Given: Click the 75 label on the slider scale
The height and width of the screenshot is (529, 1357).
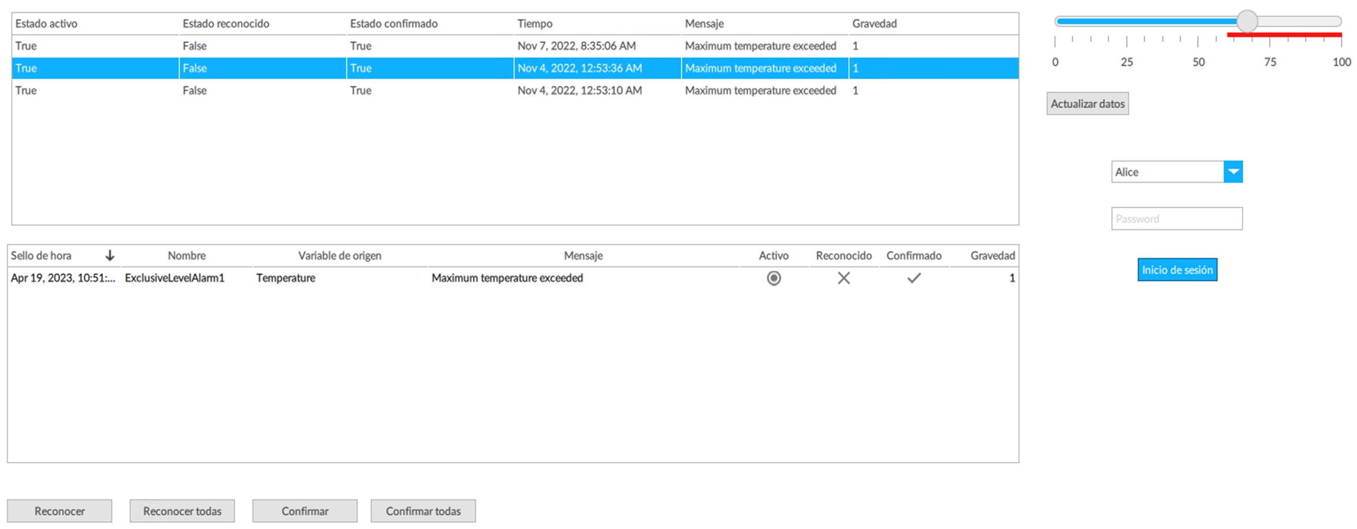Looking at the screenshot, I should pos(1269,62).
